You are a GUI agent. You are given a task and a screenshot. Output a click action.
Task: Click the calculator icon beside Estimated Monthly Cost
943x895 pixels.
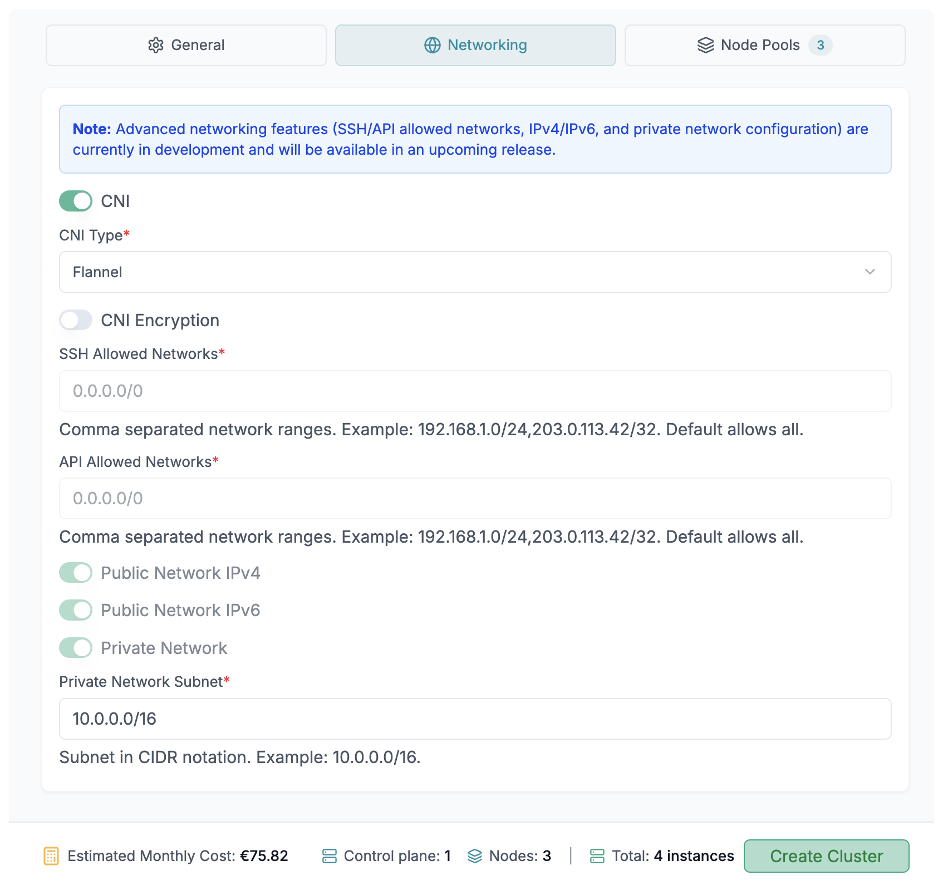pyautogui.click(x=51, y=856)
